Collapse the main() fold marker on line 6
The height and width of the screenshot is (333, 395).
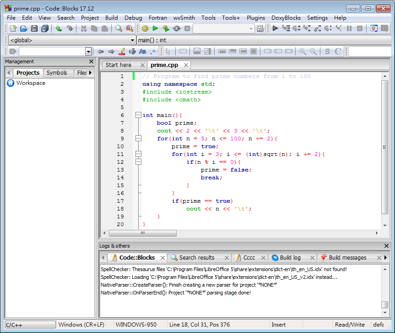coord(138,115)
